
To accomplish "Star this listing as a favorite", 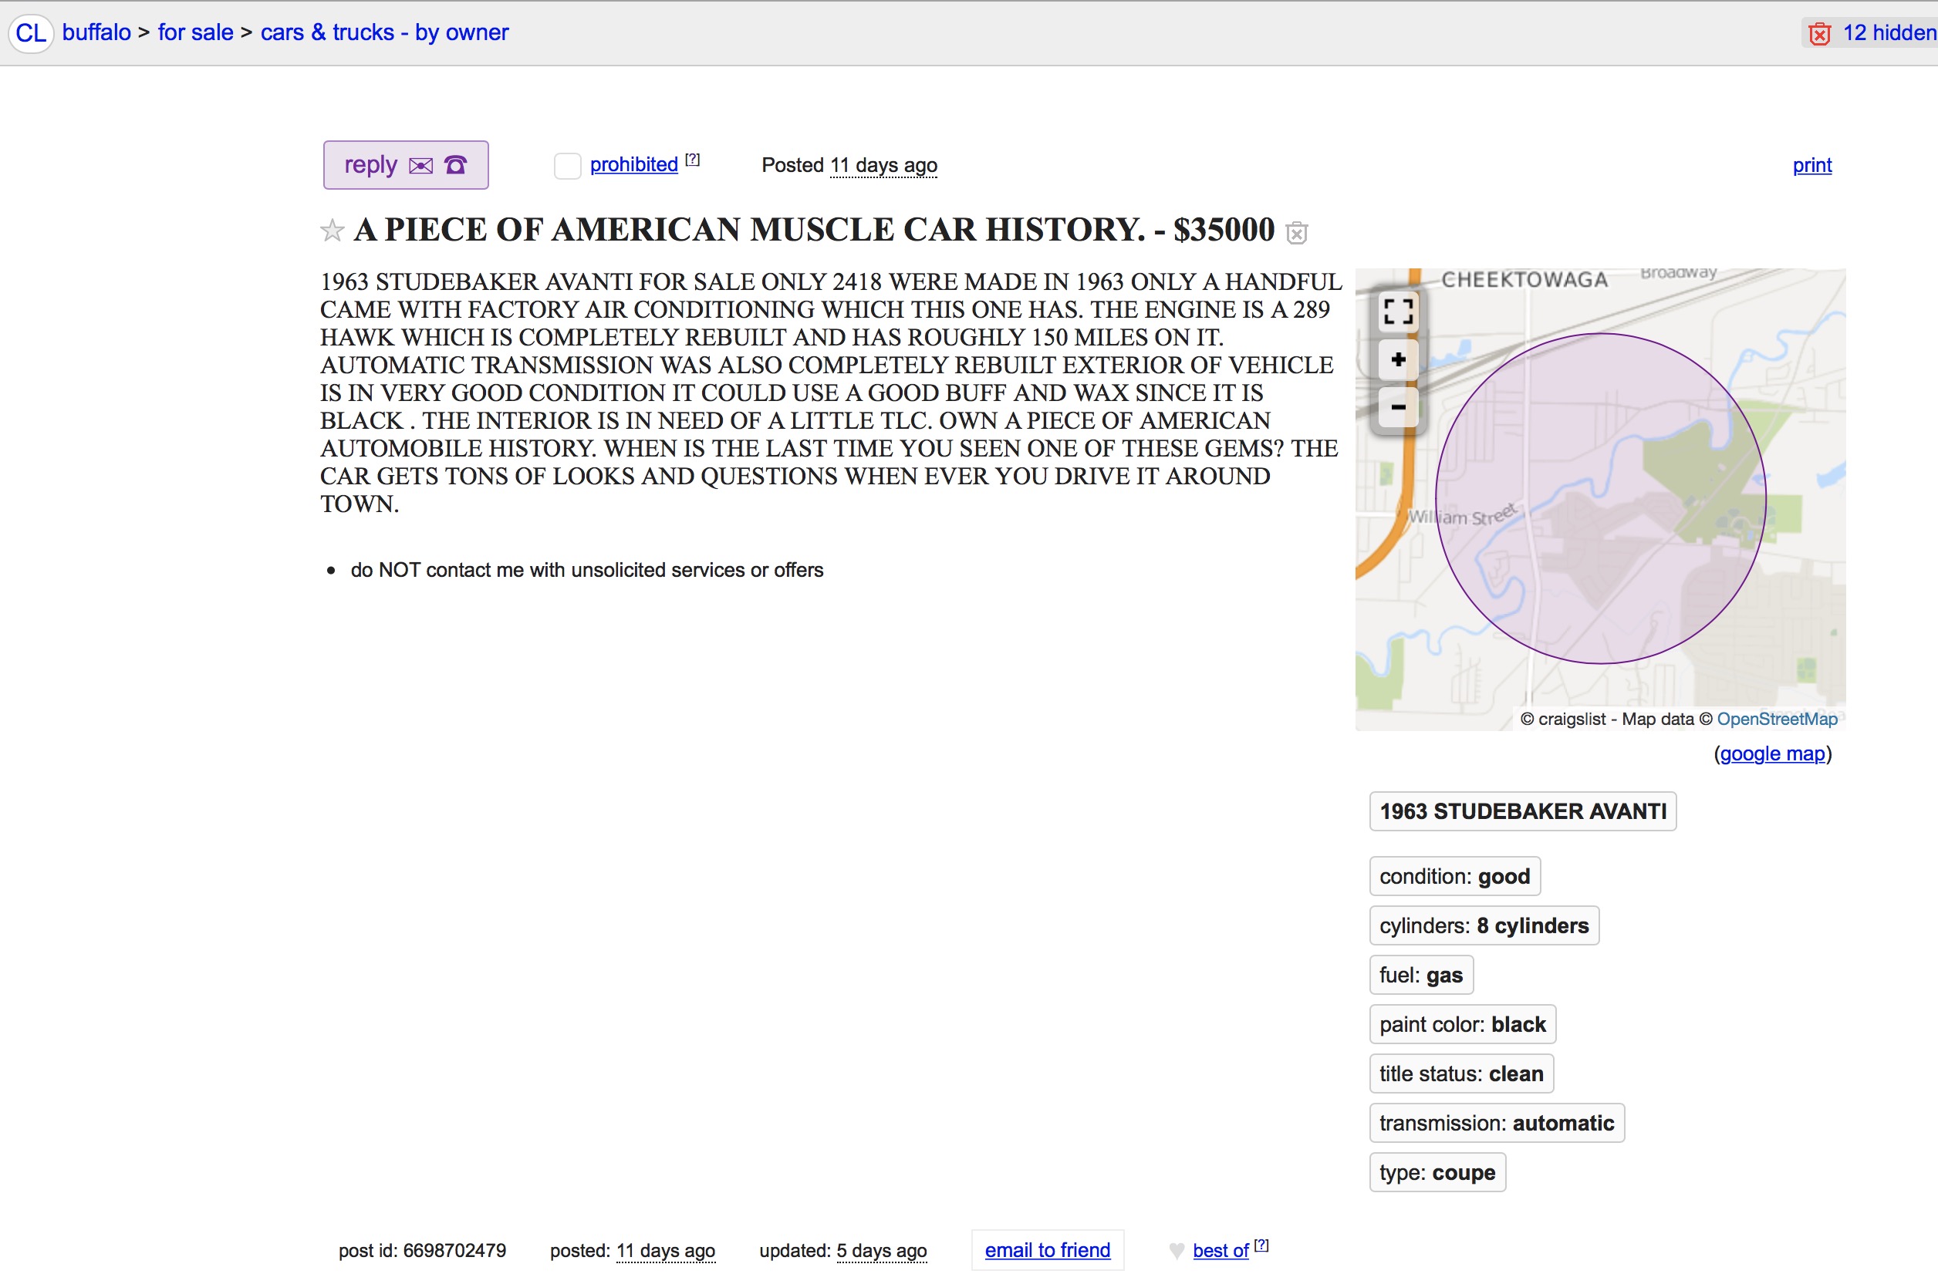I will (333, 231).
